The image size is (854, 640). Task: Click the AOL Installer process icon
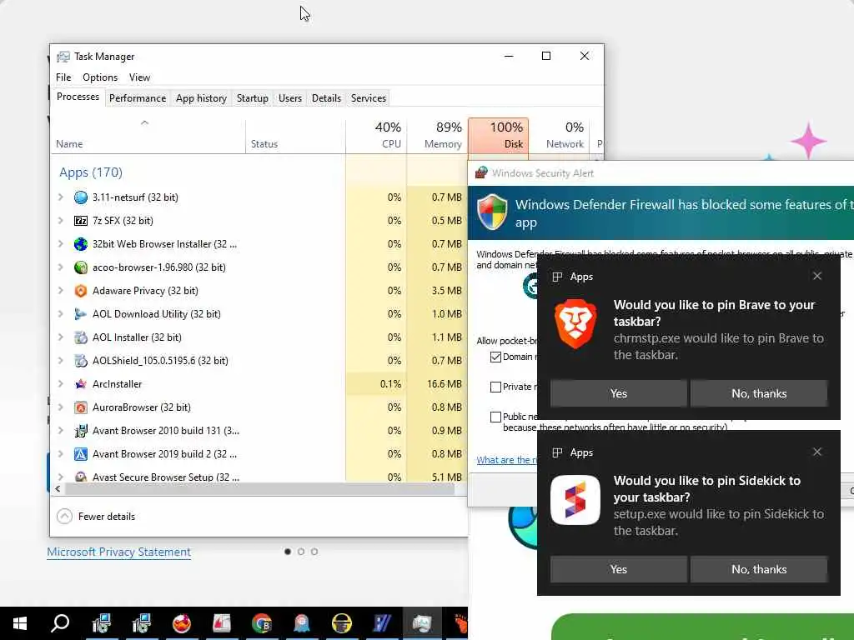(x=81, y=337)
